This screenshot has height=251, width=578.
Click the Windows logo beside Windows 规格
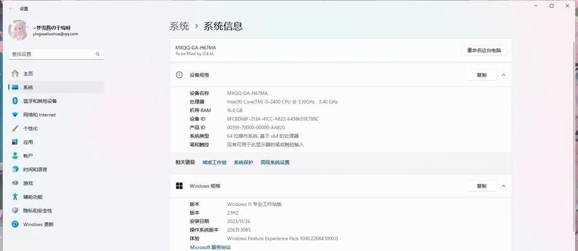pyautogui.click(x=179, y=186)
